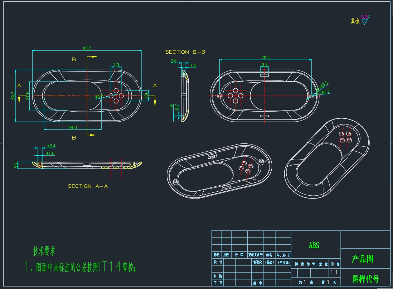Select the 83.7 overall length dimension

coord(87,48)
